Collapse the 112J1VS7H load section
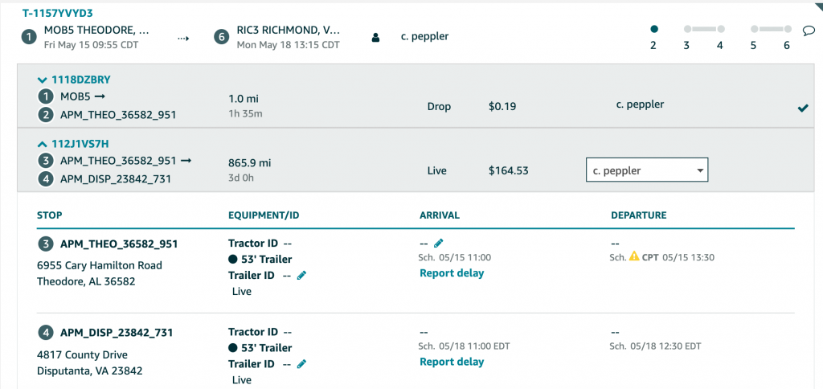The height and width of the screenshot is (389, 823). pyautogui.click(x=42, y=144)
